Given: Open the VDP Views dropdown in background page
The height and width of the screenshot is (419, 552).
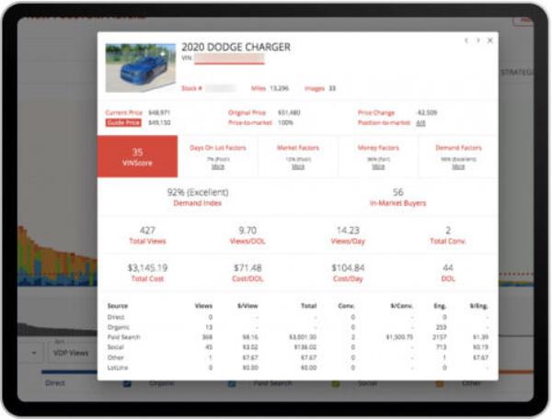Looking at the screenshot, I should point(72,353).
